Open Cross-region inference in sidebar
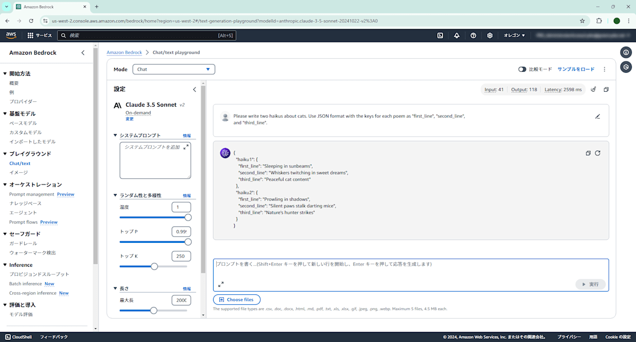The image size is (636, 342). pyautogui.click(x=32, y=293)
